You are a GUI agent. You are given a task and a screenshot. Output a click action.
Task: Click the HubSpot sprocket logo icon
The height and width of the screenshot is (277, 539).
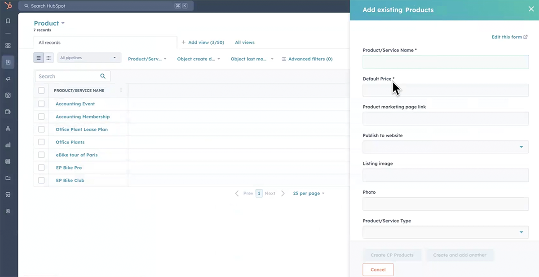pos(8,6)
